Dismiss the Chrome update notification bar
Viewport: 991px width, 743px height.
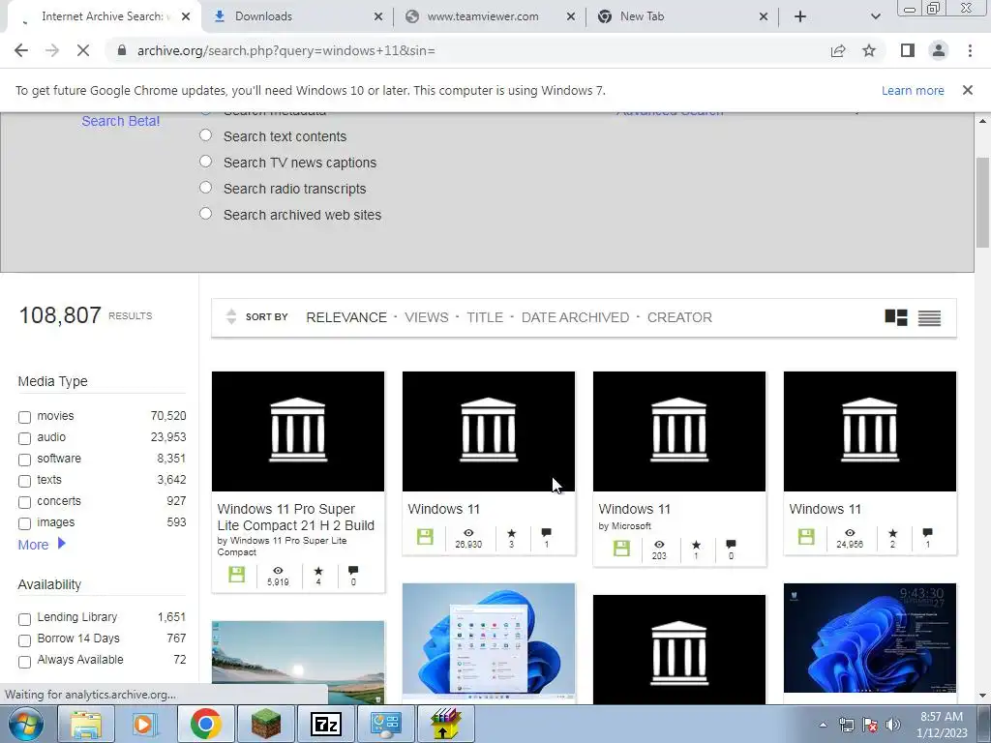tap(968, 90)
